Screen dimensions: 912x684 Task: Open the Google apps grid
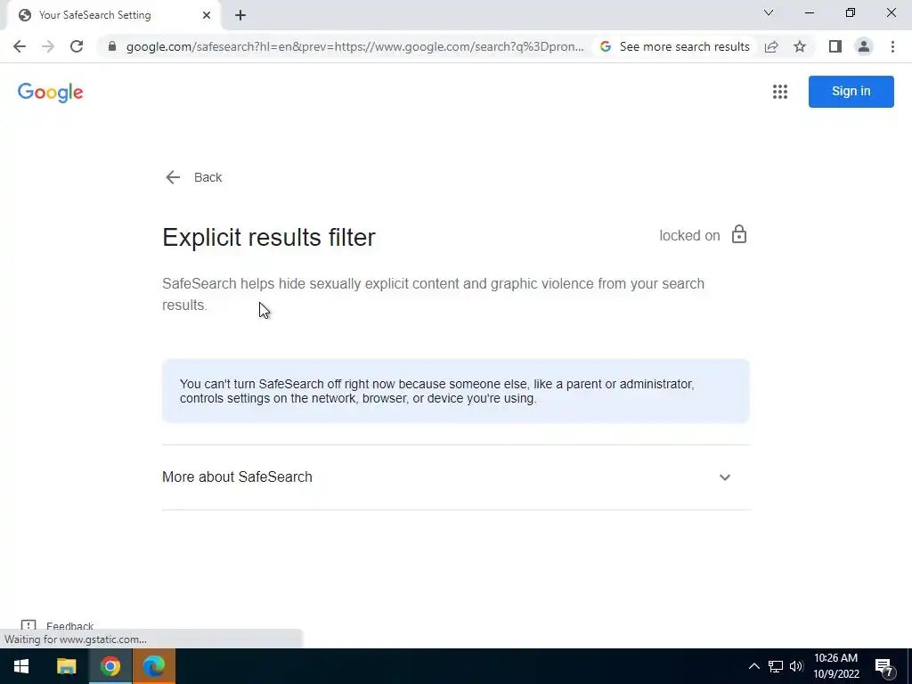(780, 92)
